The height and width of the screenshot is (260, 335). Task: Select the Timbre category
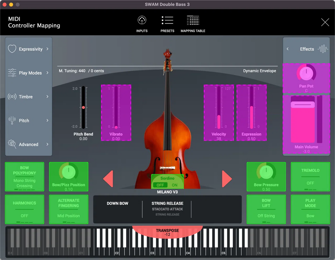pos(28,96)
